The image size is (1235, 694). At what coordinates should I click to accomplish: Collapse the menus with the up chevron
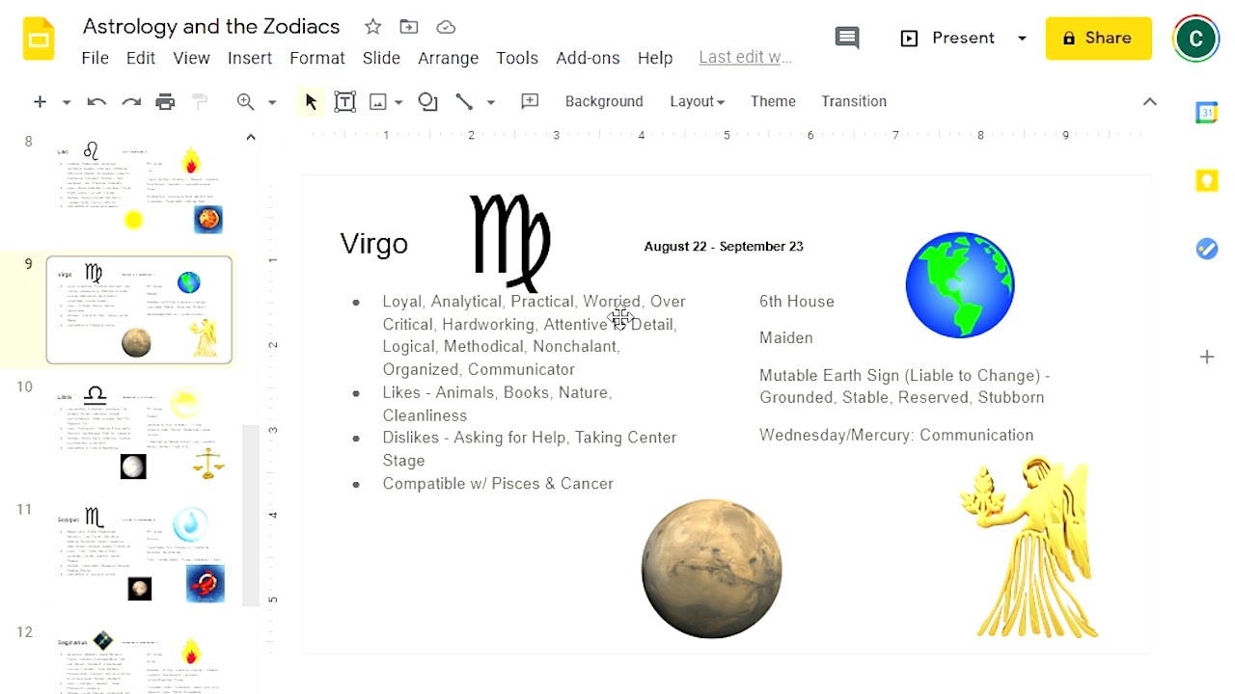tap(1149, 101)
